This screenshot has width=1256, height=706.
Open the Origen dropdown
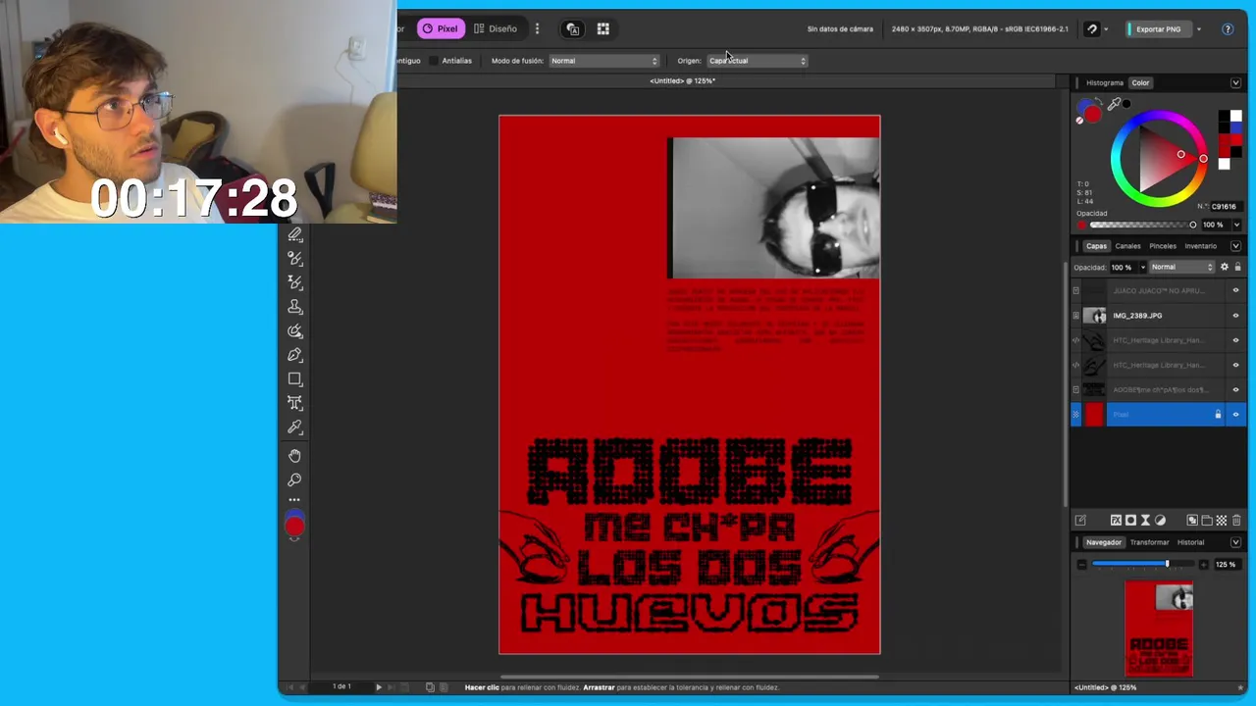pos(757,61)
